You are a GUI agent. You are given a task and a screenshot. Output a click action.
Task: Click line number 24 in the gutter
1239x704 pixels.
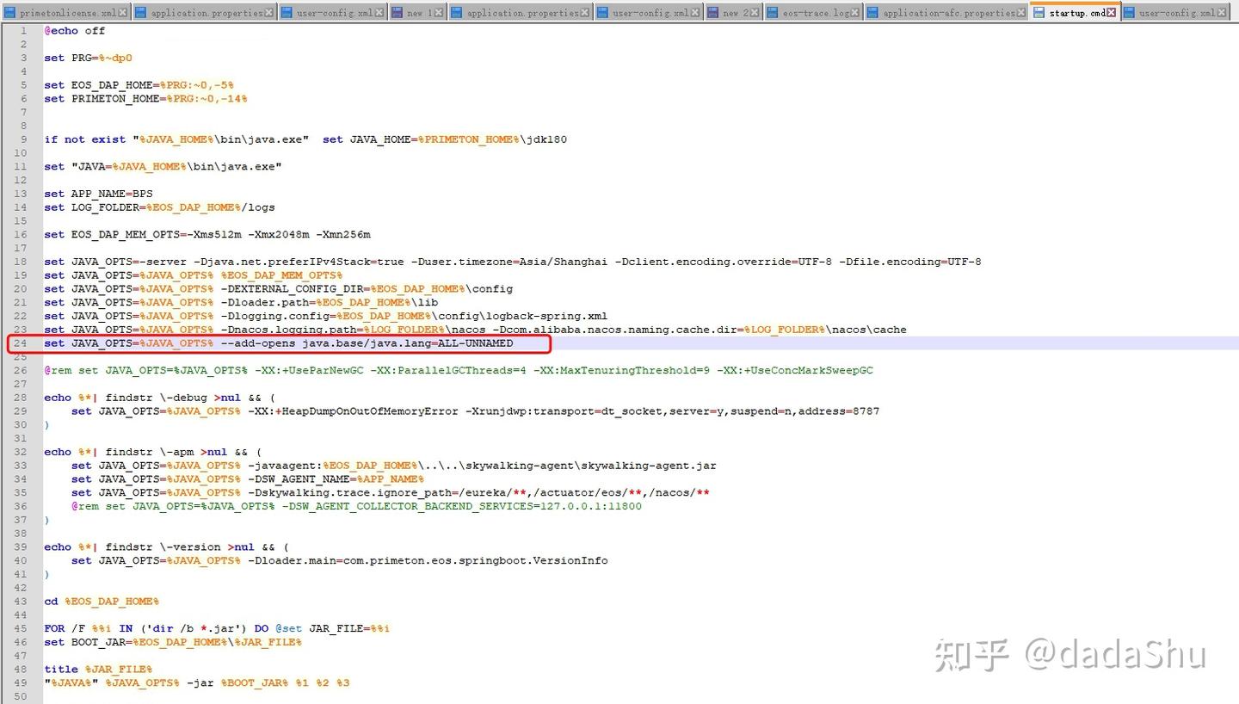21,343
